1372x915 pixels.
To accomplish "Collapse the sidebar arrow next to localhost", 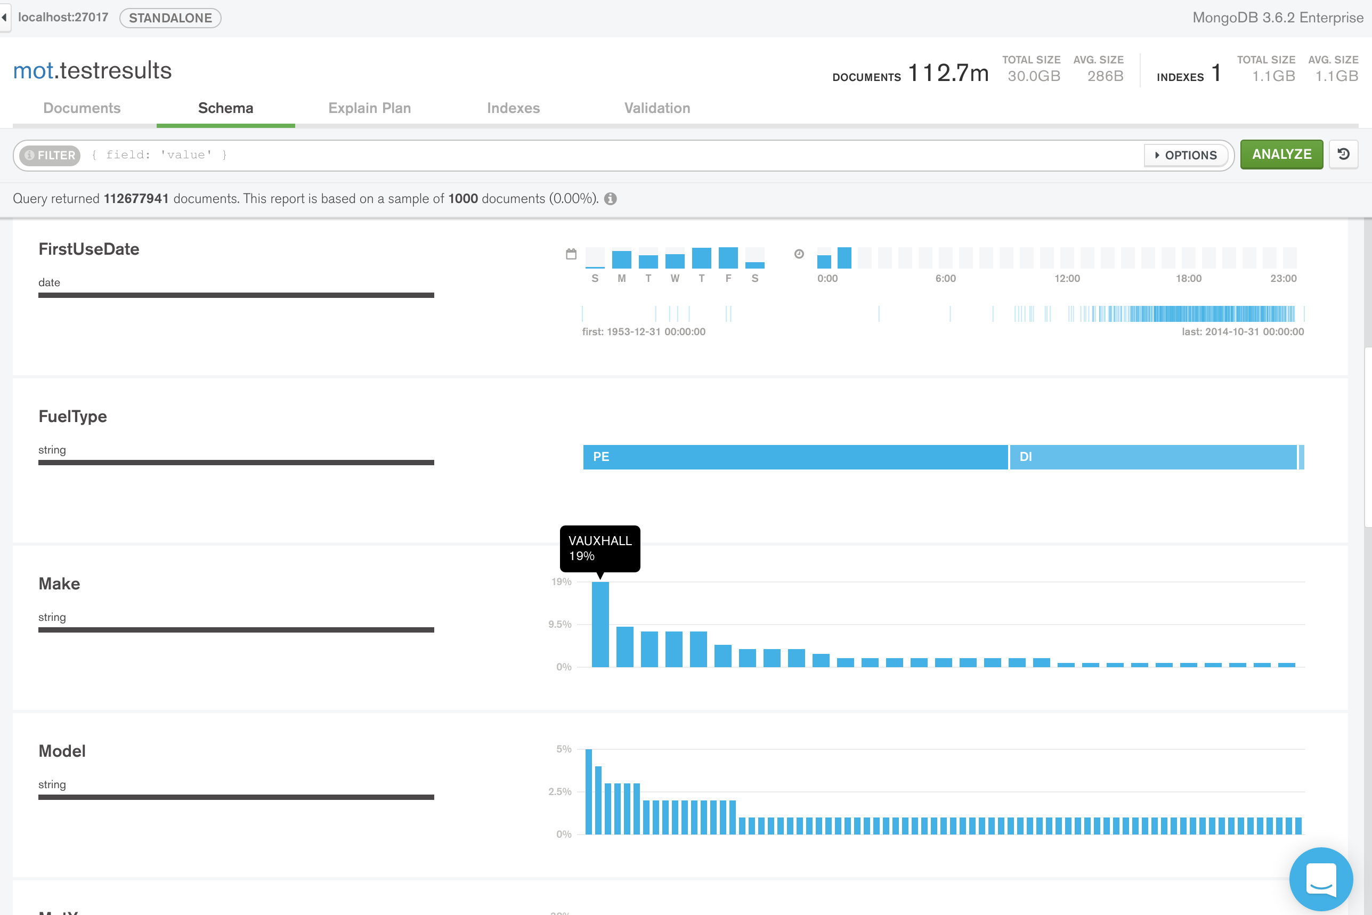I will (x=5, y=18).
